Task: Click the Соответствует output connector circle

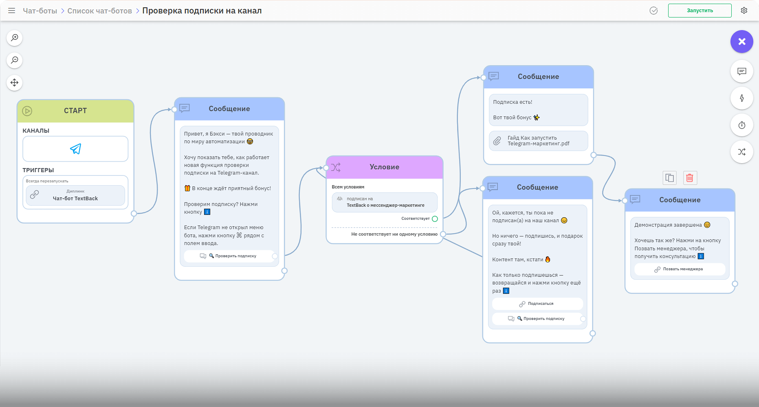Action: click(435, 219)
